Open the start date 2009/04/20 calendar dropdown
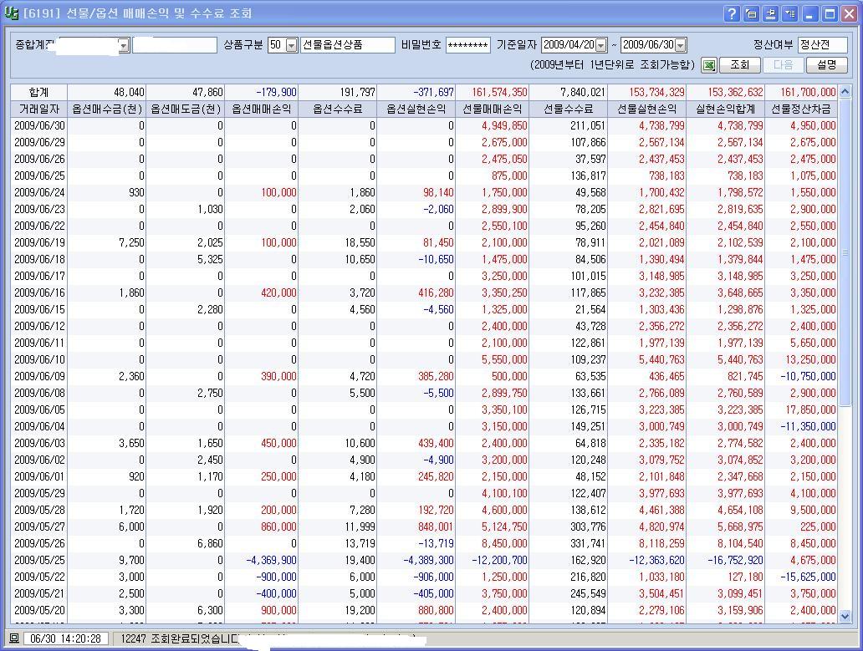 click(601, 45)
